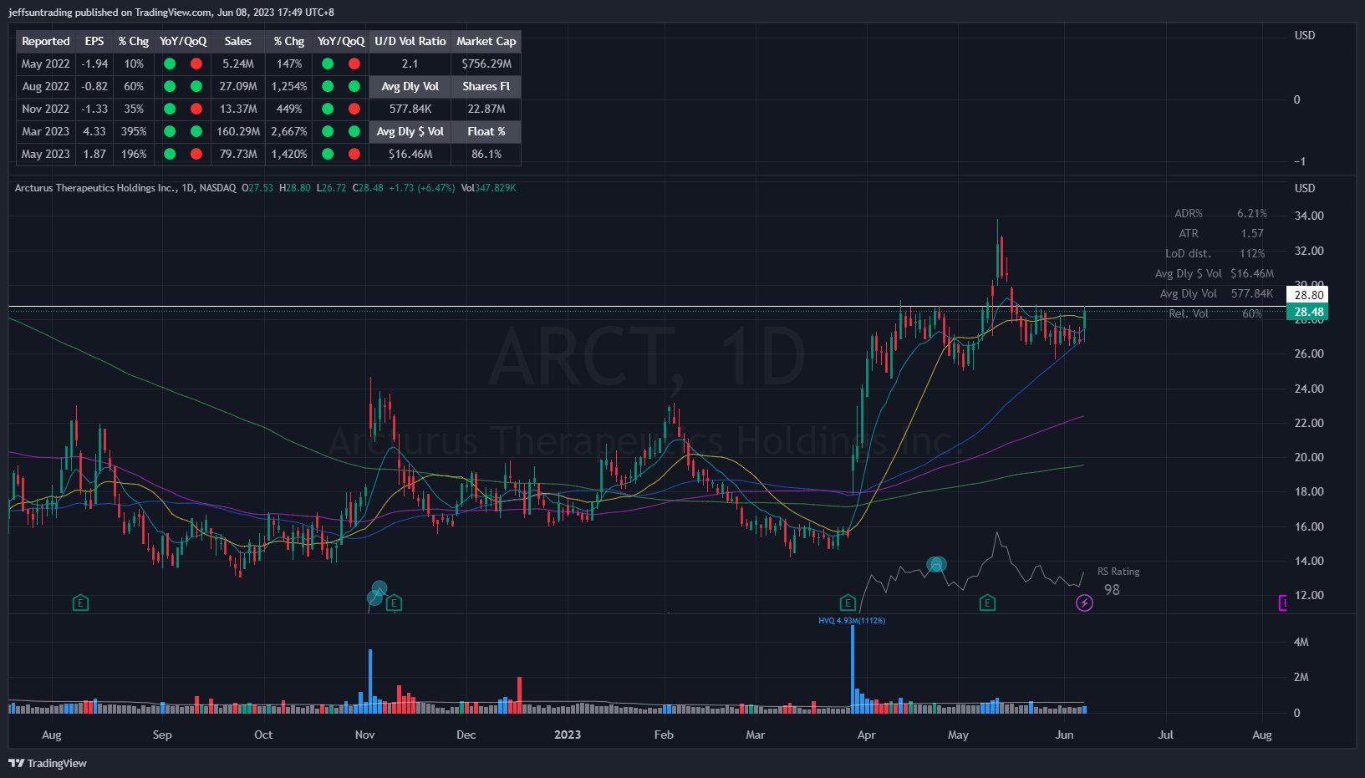Click the shares float value 22.87M
The width and height of the screenshot is (1365, 778).
pos(486,109)
